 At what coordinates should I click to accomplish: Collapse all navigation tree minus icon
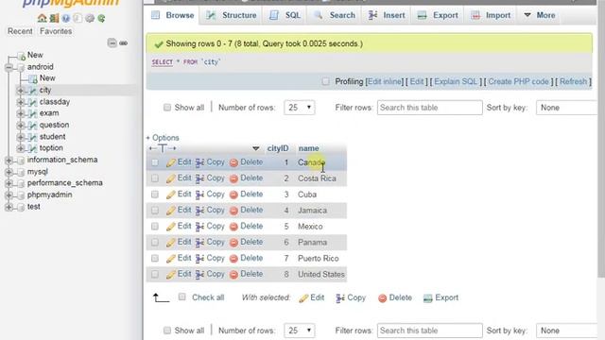click(x=112, y=42)
